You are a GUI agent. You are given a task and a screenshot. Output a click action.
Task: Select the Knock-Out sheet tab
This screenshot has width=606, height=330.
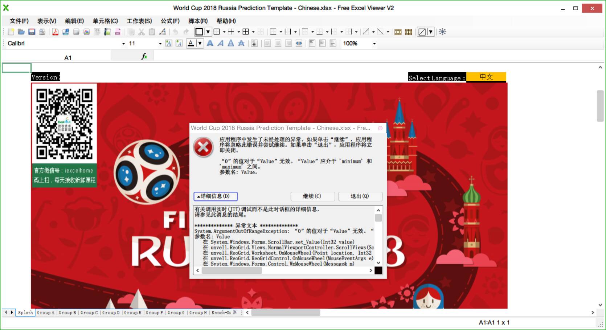point(221,313)
